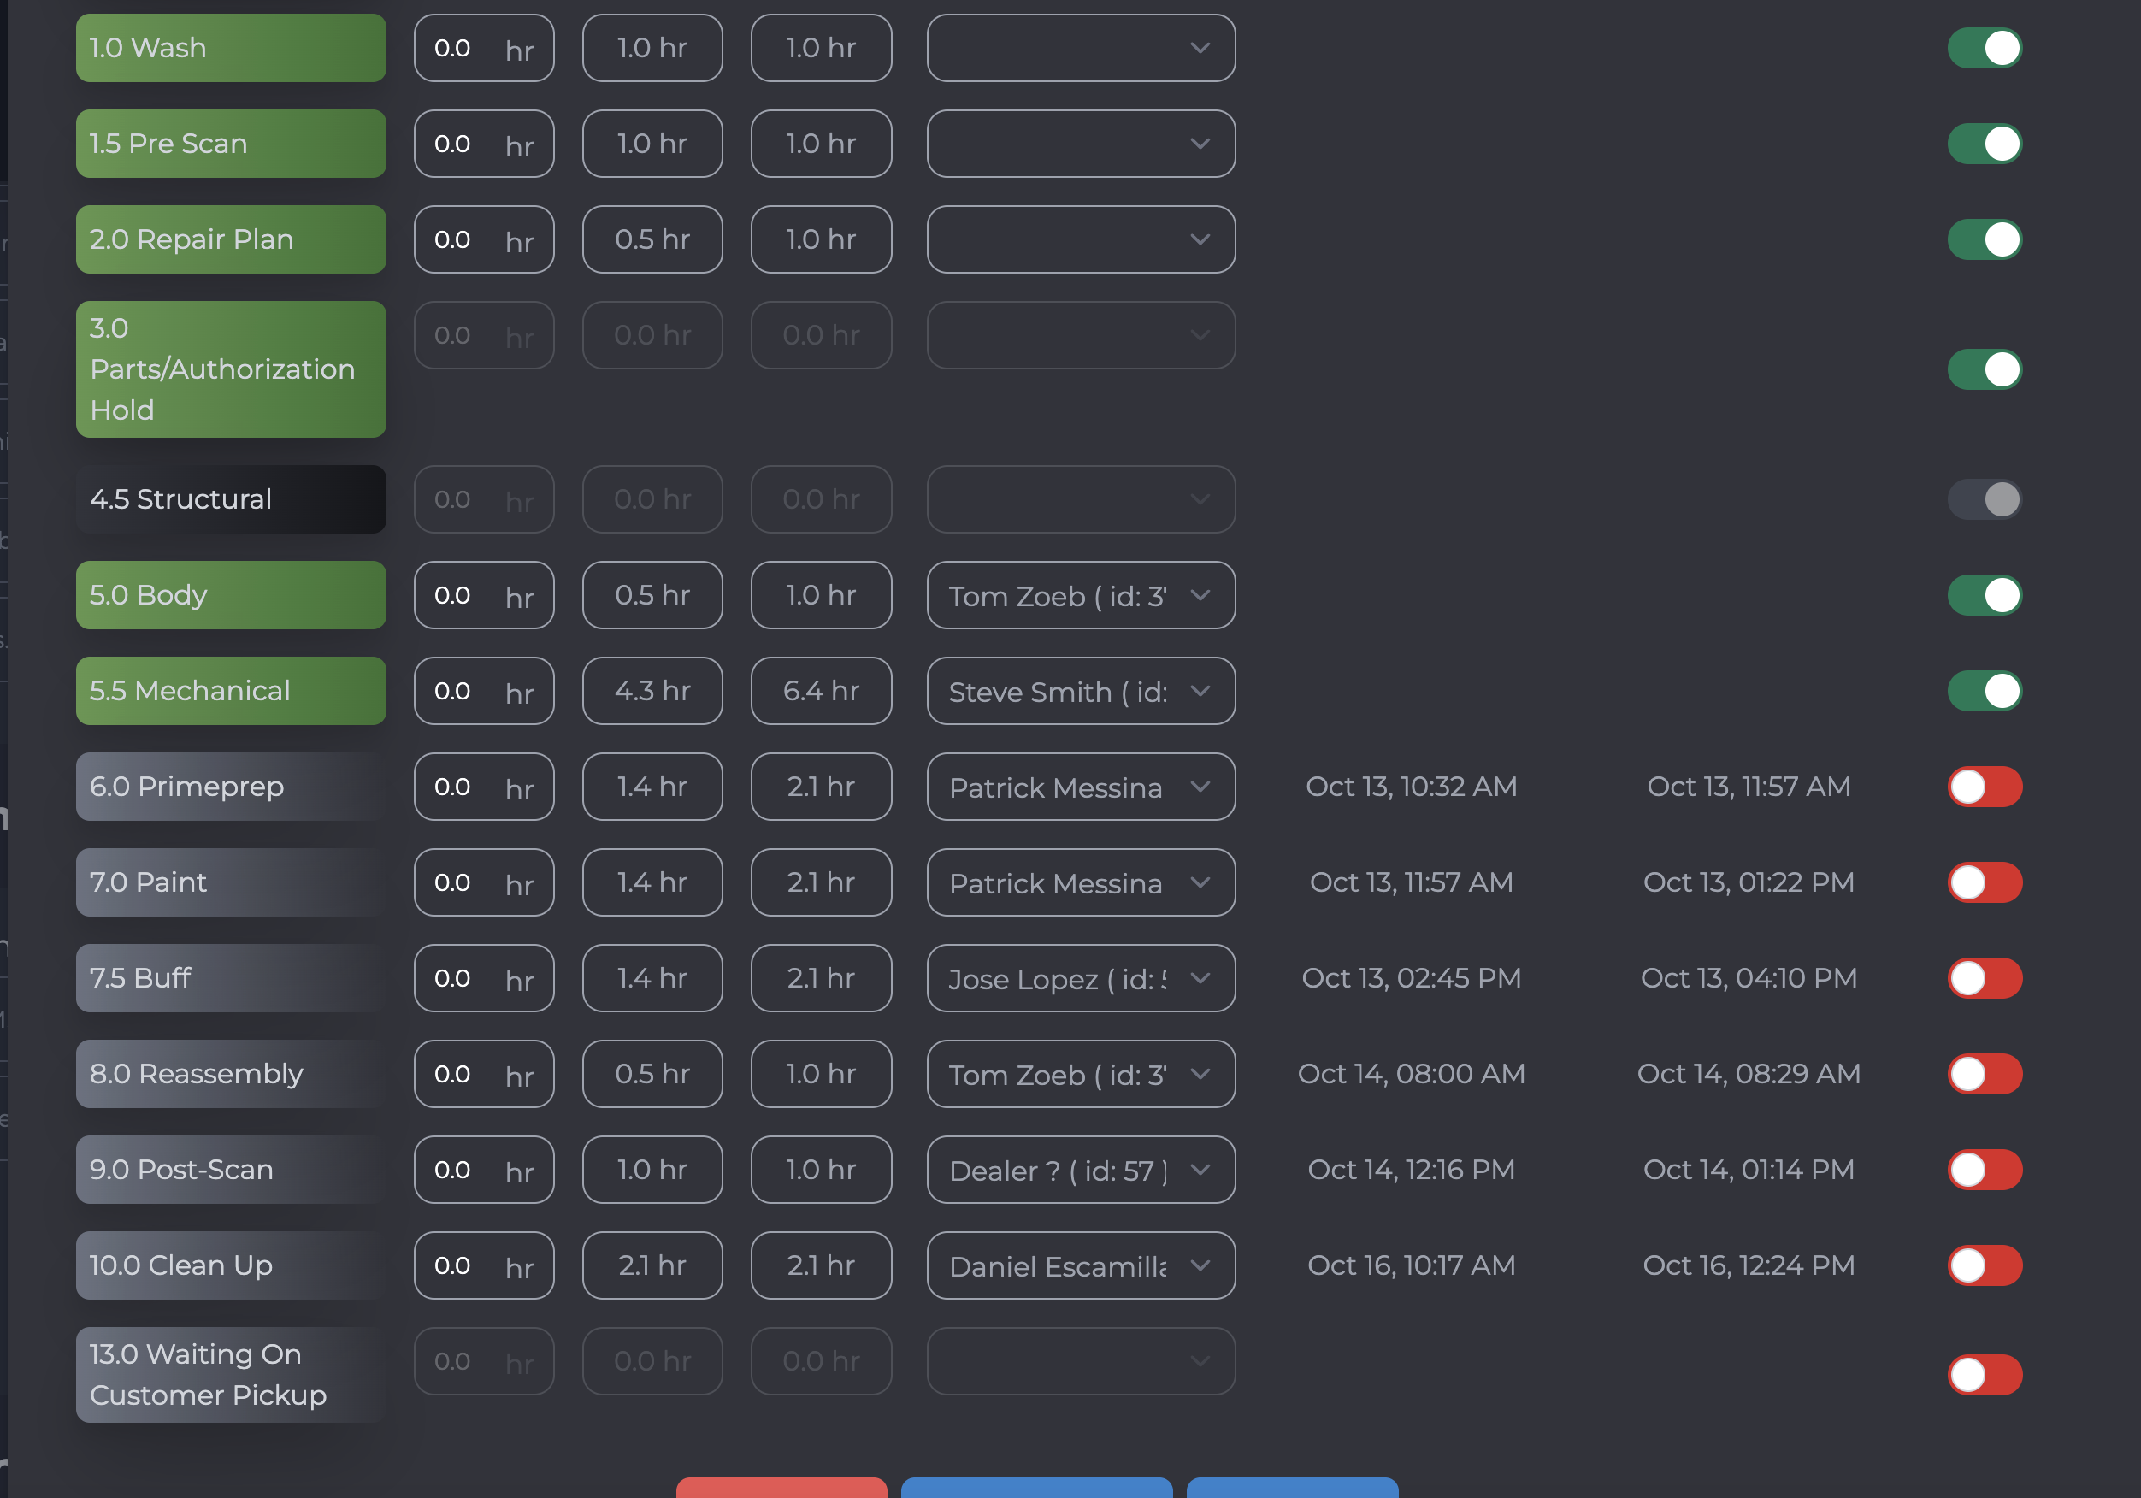Click the 7.0 Paint stage label
Screen dimensions: 2141x1498
230,882
